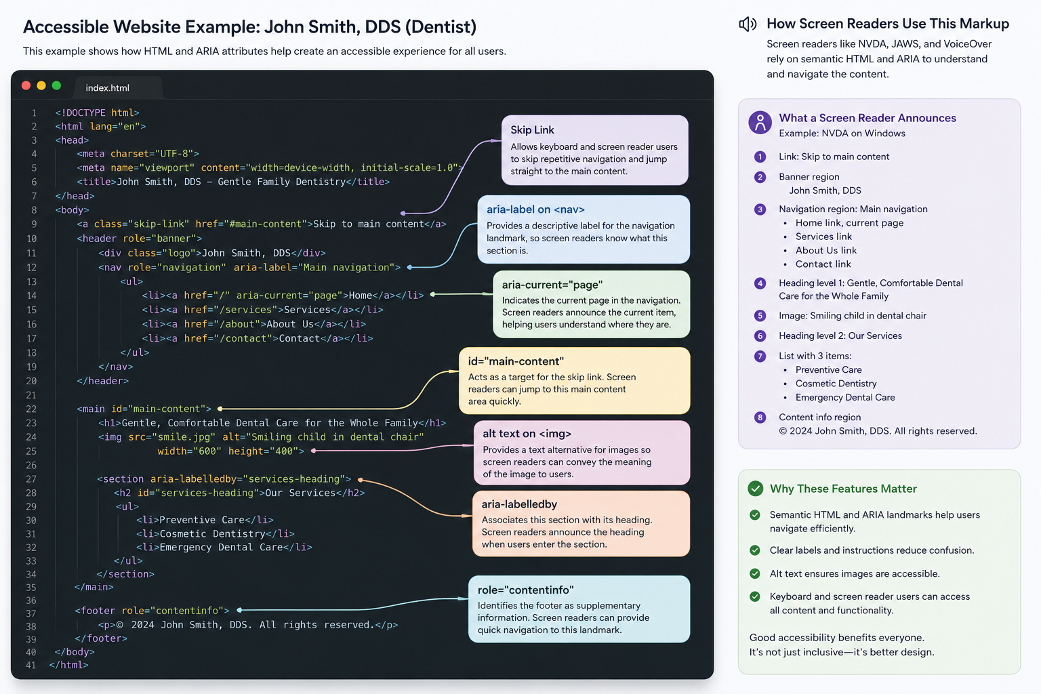
Task: Click the Banner region announcement
Action: (x=809, y=177)
